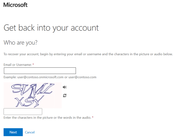179x139 pixels.
Task: Click the Microsoft logo
Action: point(15,5)
